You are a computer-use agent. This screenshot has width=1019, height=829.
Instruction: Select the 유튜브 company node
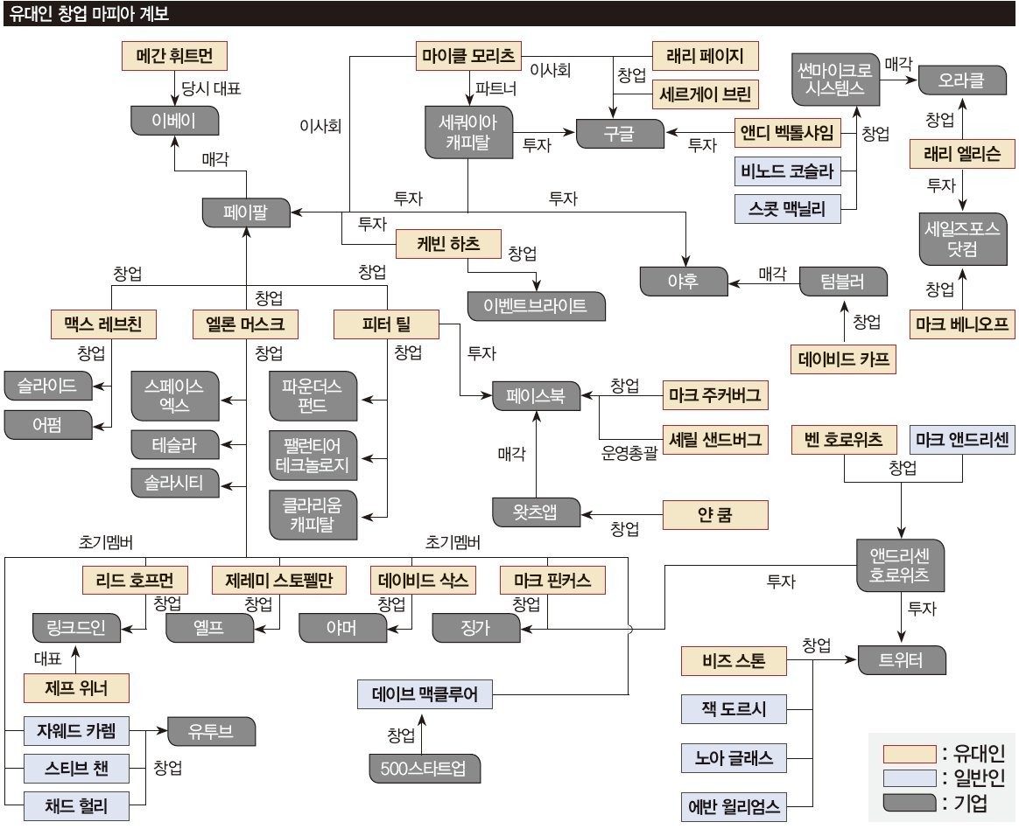pyautogui.click(x=211, y=730)
